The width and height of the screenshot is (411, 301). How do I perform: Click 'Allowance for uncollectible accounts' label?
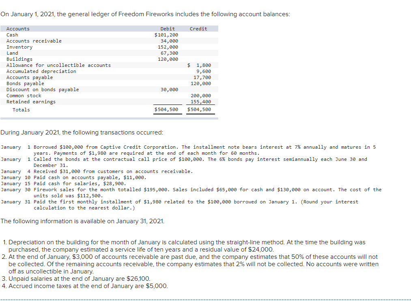pos(59,65)
